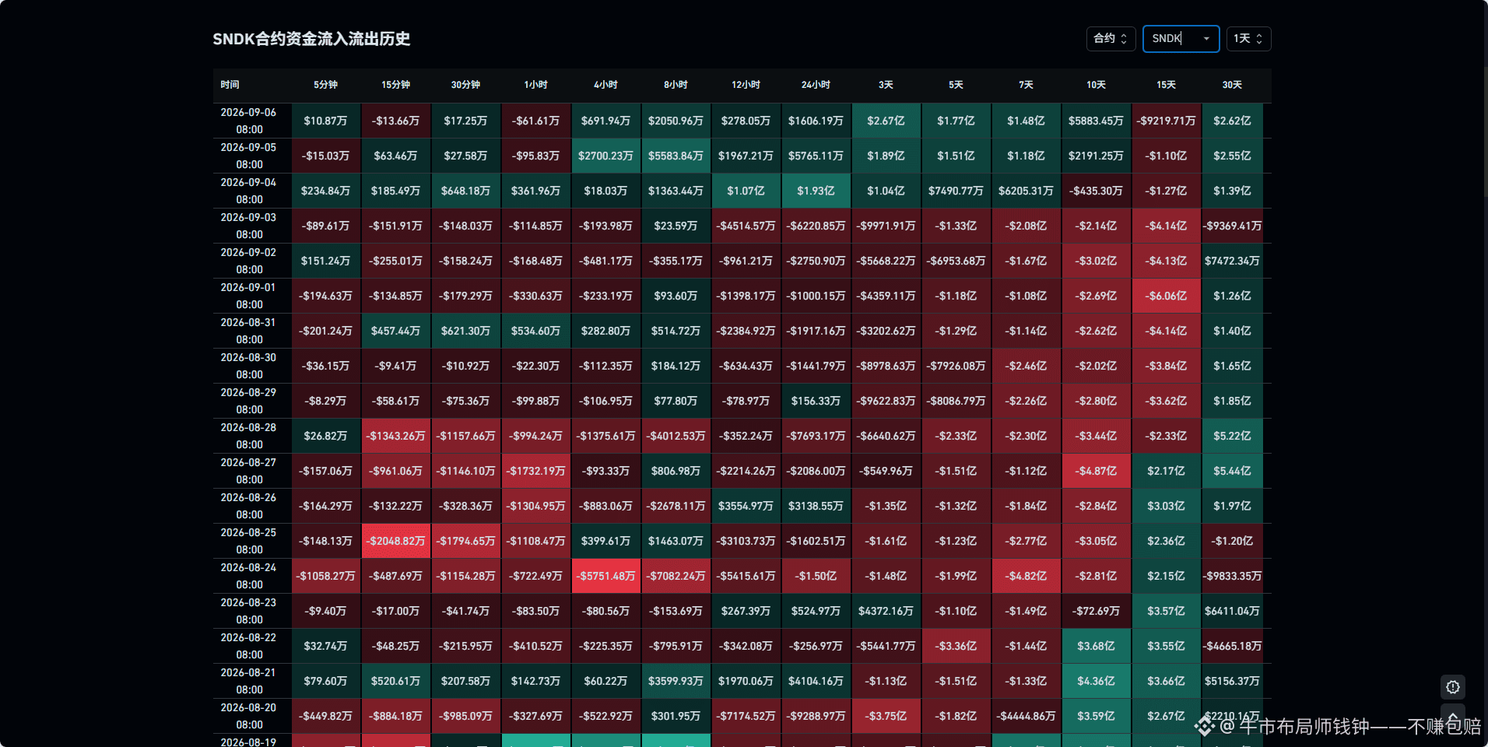The height and width of the screenshot is (747, 1488).
Task: Expand the SNDK symbol dropdown arrow
Action: coord(1206,39)
